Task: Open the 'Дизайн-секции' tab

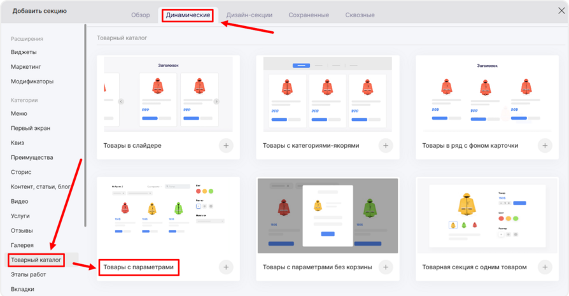Action: click(249, 15)
